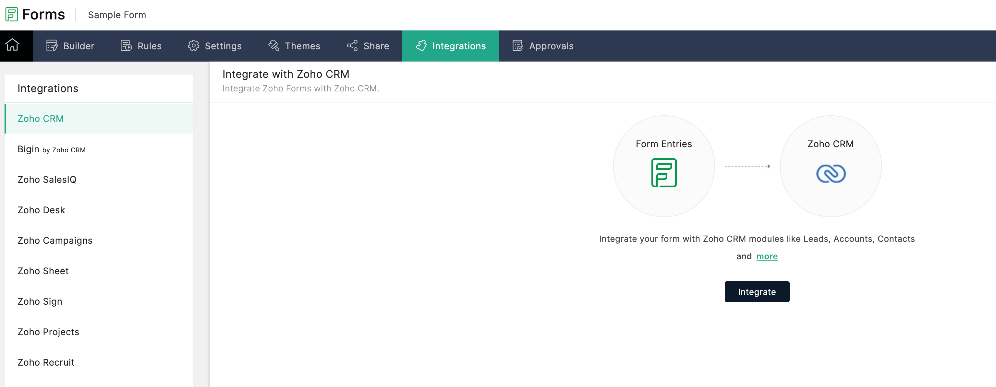The height and width of the screenshot is (387, 996).
Task: Select Zoho Campaigns integration
Action: 99,240
